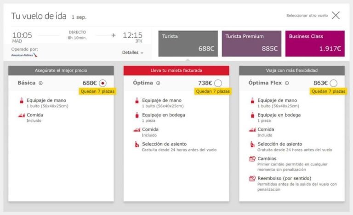Click the Cambios calendar icon
The width and height of the screenshot is (353, 215).
pos(252,158)
